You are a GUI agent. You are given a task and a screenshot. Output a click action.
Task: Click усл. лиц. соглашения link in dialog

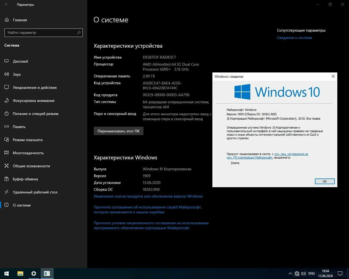point(291,154)
